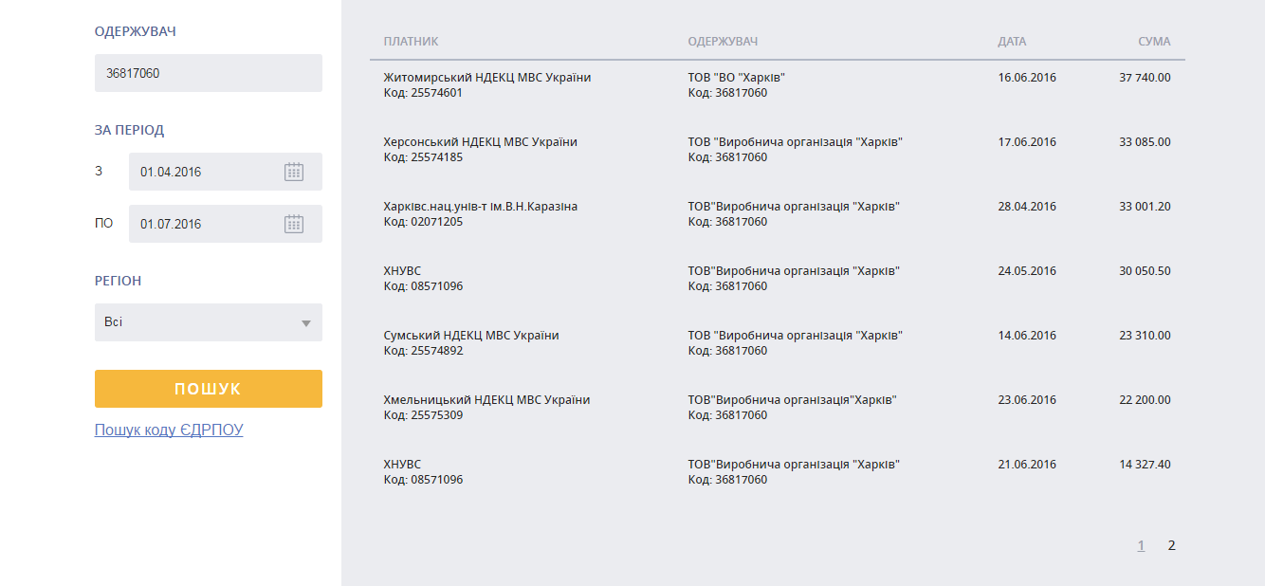Sort by the Сума column header
1265x586 pixels.
click(x=1154, y=42)
